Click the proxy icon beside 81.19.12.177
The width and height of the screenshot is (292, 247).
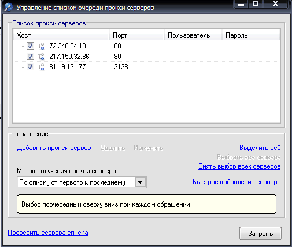point(41,67)
